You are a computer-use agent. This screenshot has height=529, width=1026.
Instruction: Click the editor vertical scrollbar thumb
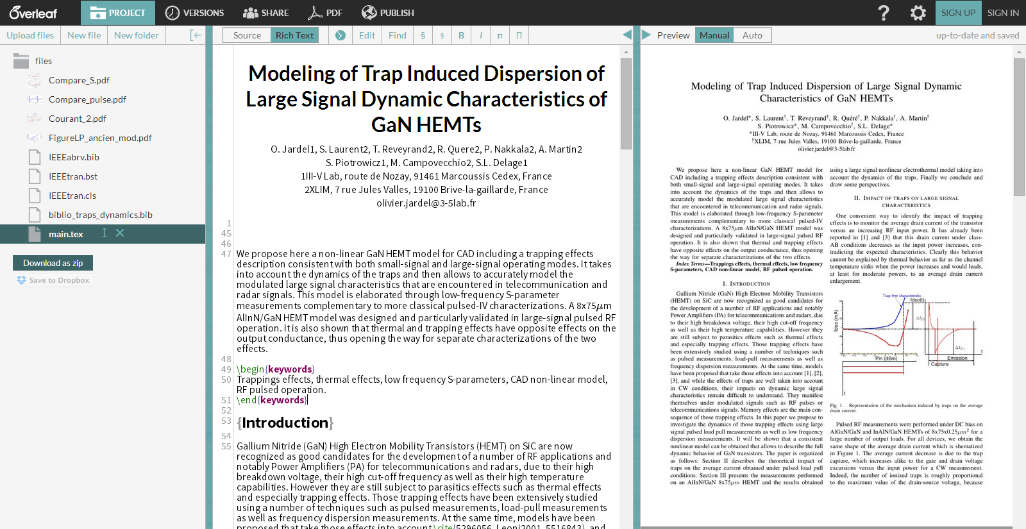coord(626,103)
